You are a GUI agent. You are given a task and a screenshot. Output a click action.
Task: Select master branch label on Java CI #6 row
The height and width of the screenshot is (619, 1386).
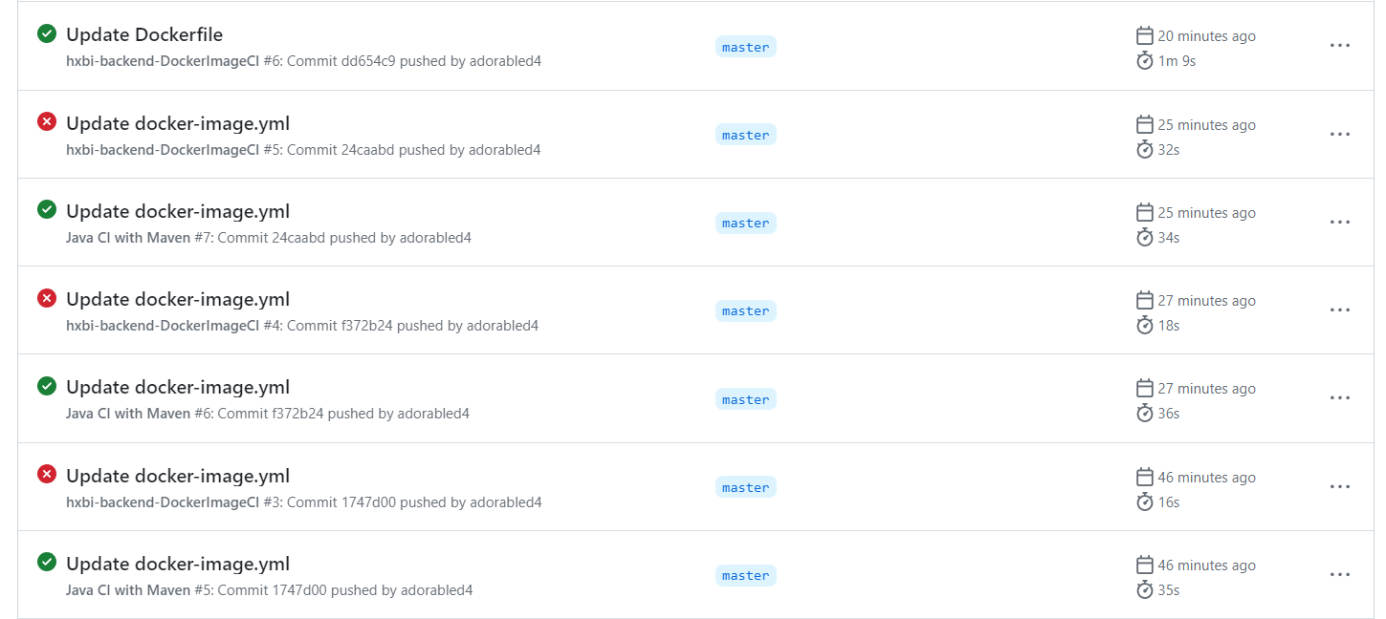coord(745,399)
